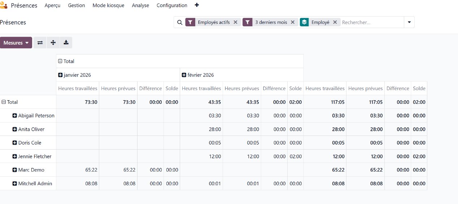Remove the Employé grouping facet

tap(335, 22)
